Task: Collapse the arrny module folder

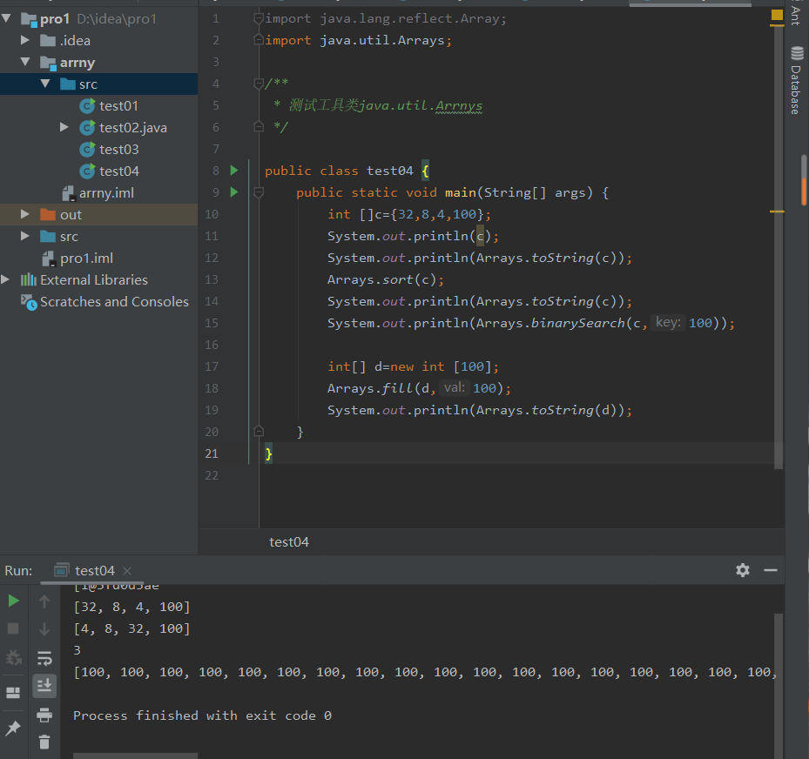Action: pyautogui.click(x=26, y=63)
